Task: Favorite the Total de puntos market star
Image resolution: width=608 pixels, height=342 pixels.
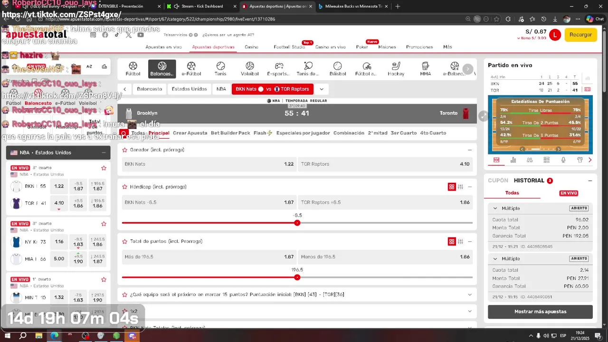Action: pos(125,241)
